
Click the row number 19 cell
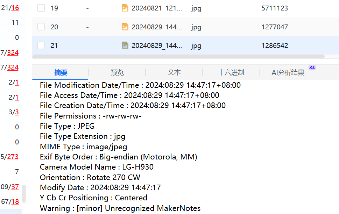click(54, 8)
